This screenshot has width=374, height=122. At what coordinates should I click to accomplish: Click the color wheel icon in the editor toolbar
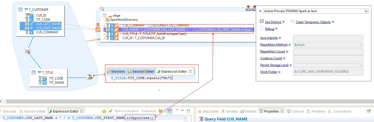(x=169, y=111)
